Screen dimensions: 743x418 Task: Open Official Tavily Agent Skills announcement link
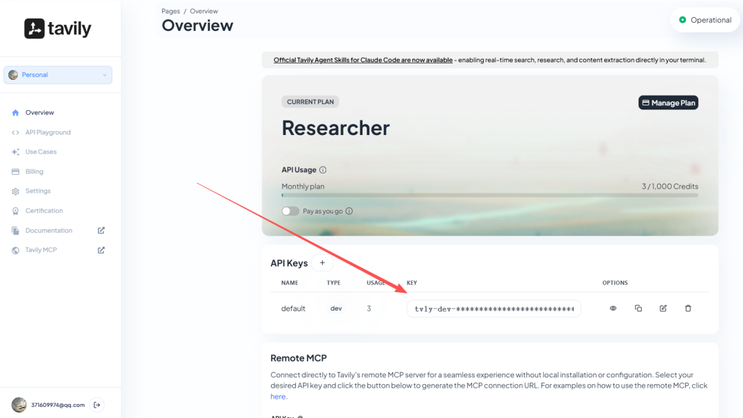(x=363, y=60)
